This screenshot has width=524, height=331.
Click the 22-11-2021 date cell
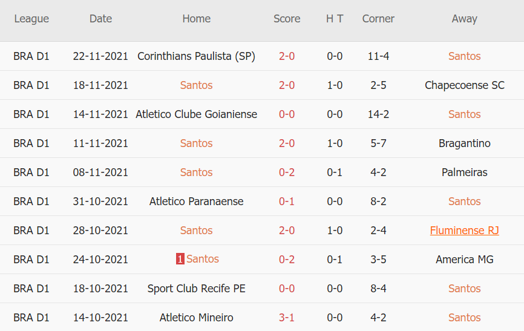(100, 56)
